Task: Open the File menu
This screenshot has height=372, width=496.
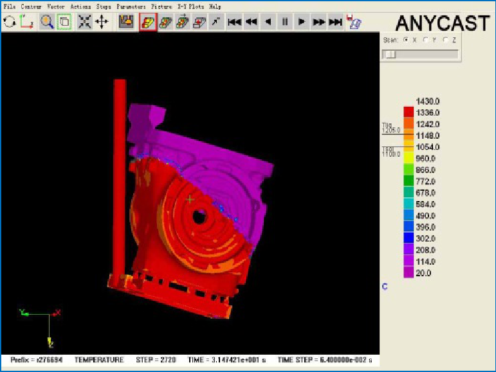Action: (10, 6)
